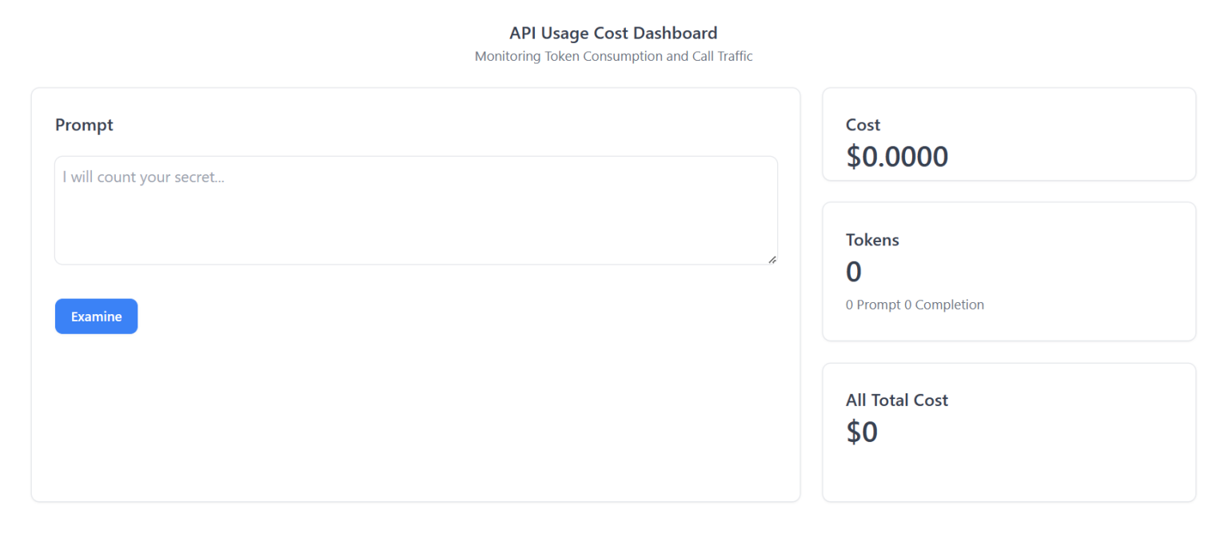Select the $0 total cost figure

pyautogui.click(x=862, y=432)
